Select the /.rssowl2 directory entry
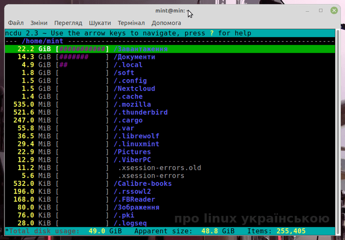 coord(170,191)
